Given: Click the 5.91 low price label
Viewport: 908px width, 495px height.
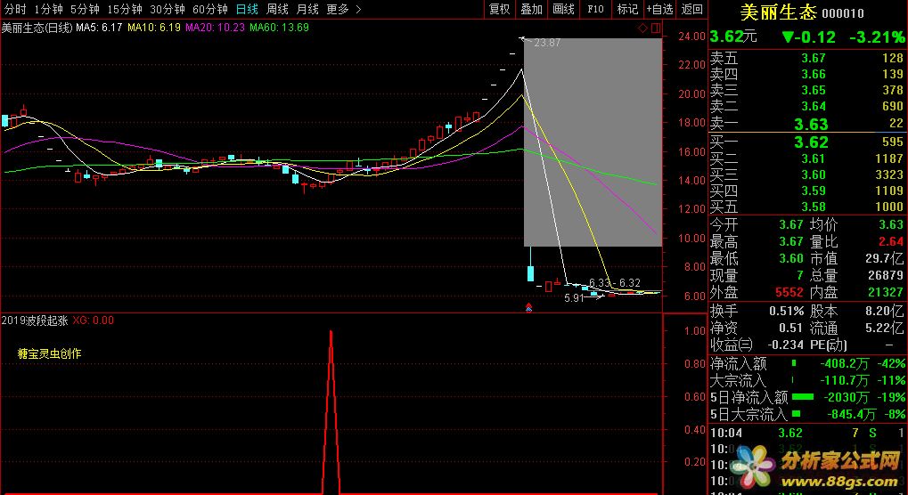Looking at the screenshot, I should pyautogui.click(x=575, y=298).
